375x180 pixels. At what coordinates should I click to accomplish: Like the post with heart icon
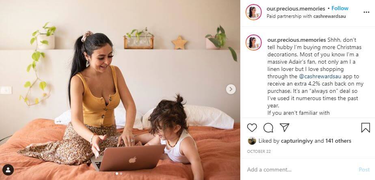(252, 128)
